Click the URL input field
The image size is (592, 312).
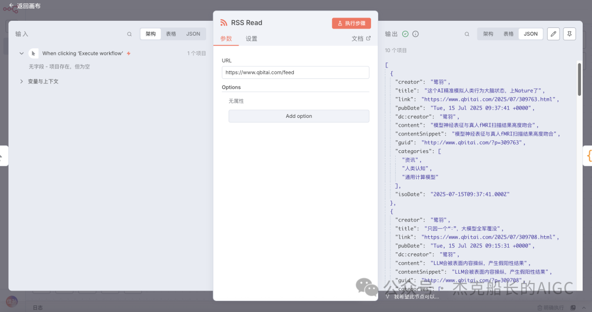295,72
